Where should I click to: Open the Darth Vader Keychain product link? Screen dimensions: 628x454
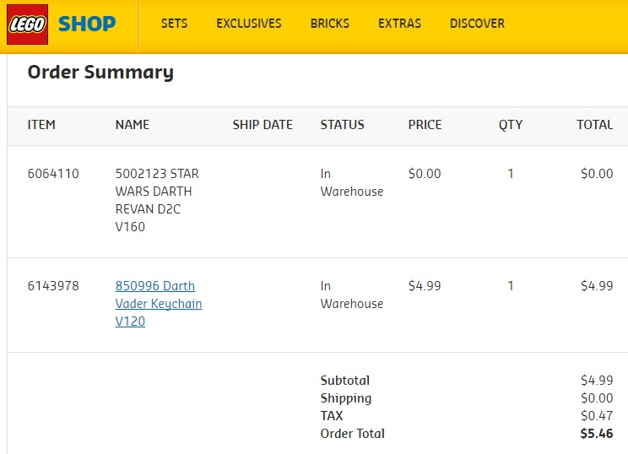159,304
